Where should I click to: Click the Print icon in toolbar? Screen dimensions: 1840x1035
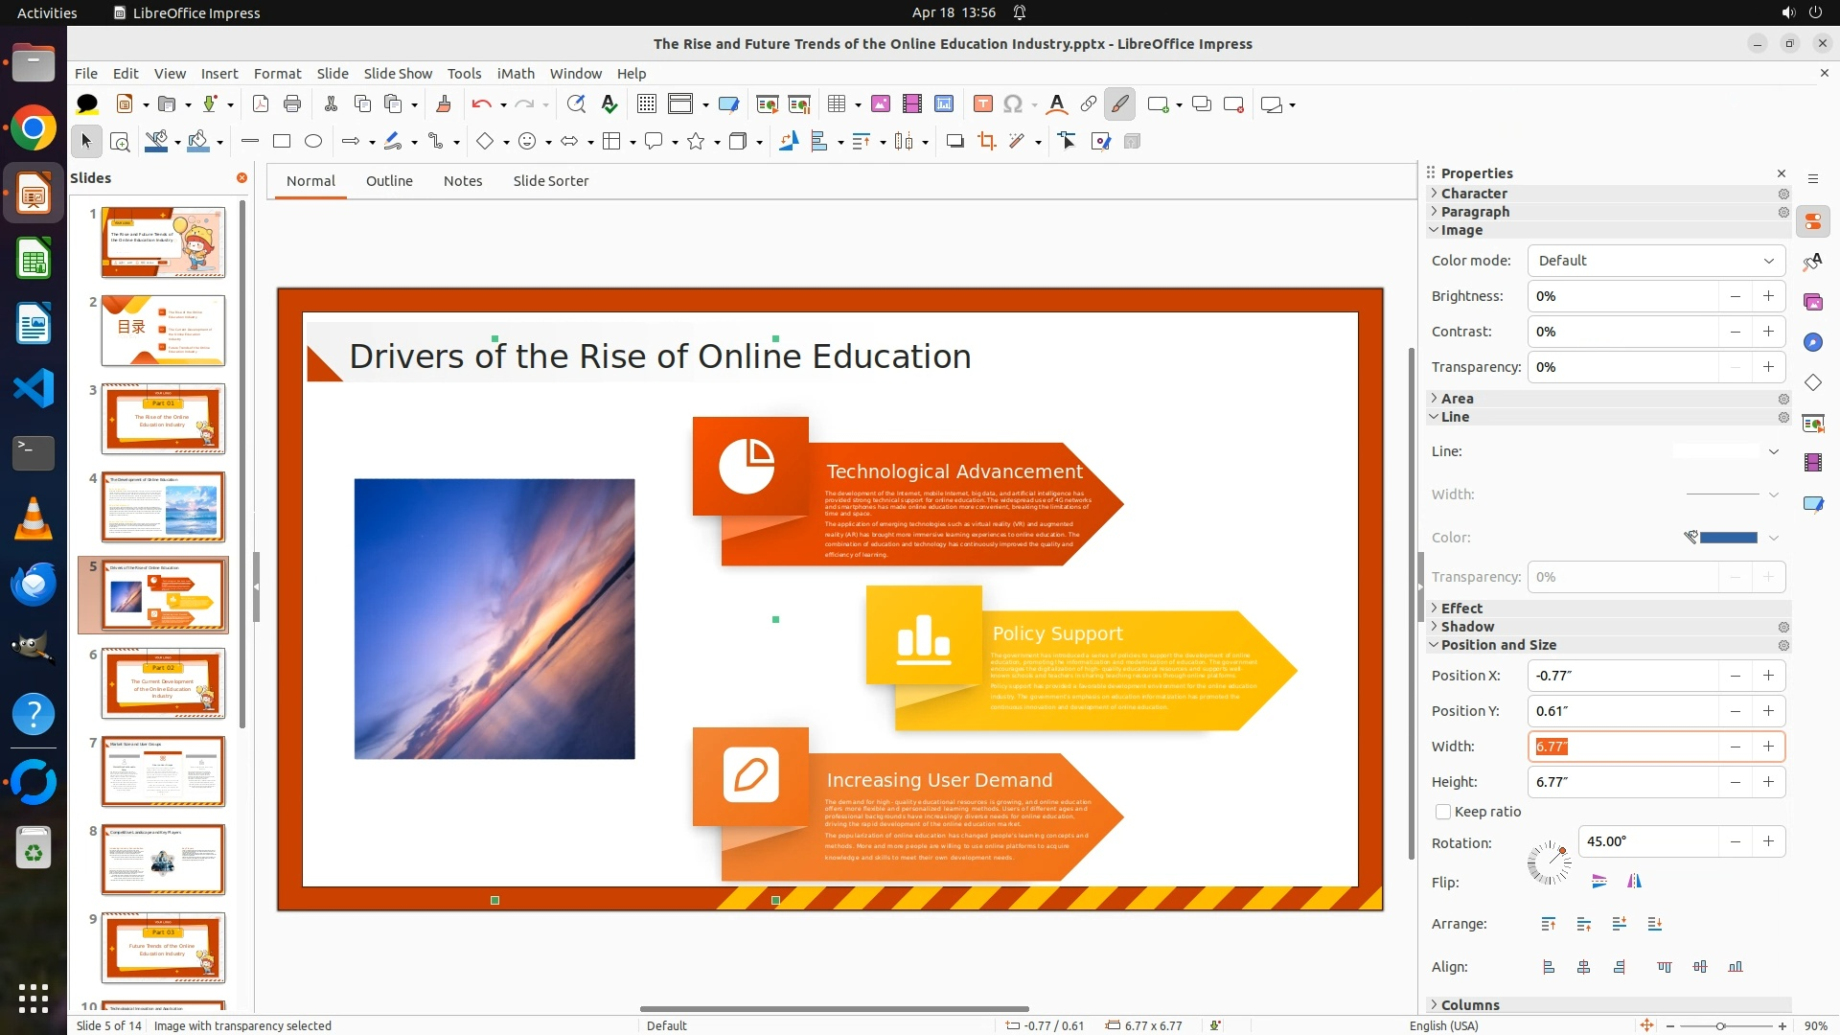[x=292, y=104]
